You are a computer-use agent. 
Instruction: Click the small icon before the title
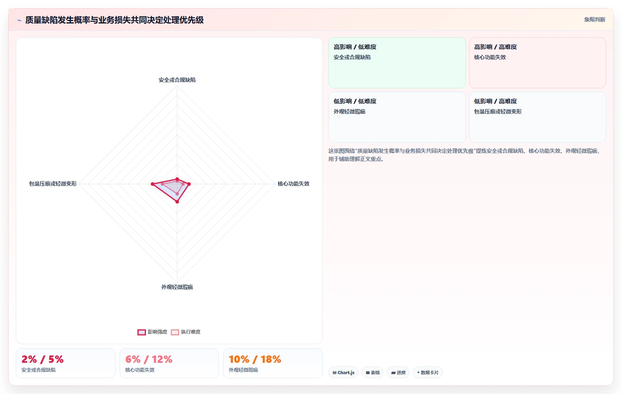(x=19, y=20)
